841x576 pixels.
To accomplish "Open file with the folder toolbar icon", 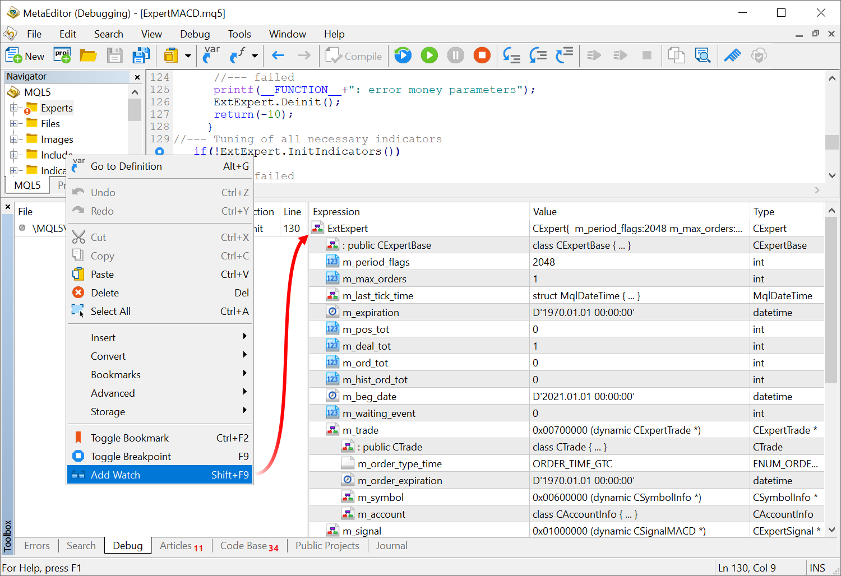I will [x=88, y=55].
